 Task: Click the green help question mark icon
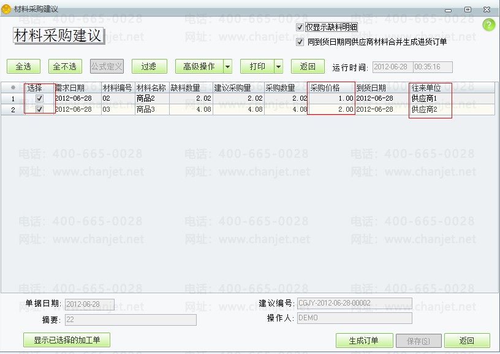(488, 25)
